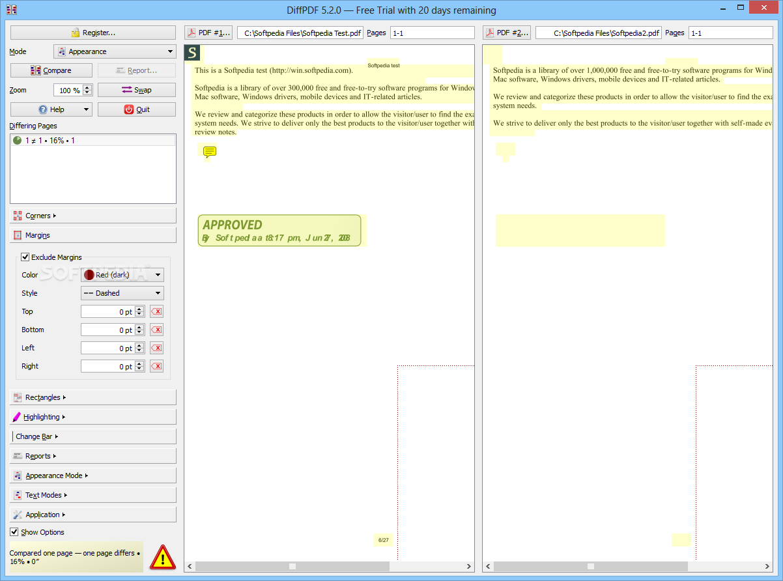
Task: Click the Register button
Action: pyautogui.click(x=93, y=33)
